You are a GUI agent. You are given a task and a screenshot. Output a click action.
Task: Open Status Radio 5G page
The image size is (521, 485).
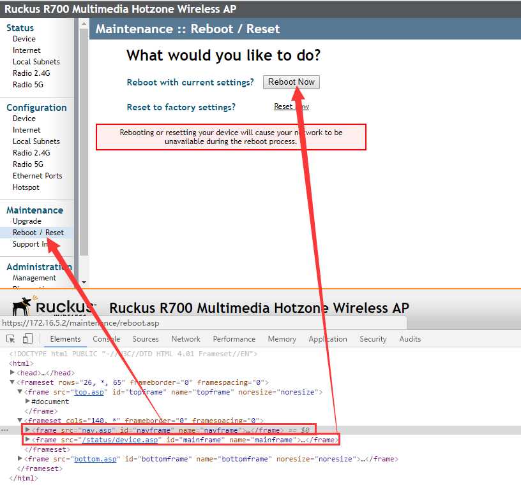tap(28, 85)
